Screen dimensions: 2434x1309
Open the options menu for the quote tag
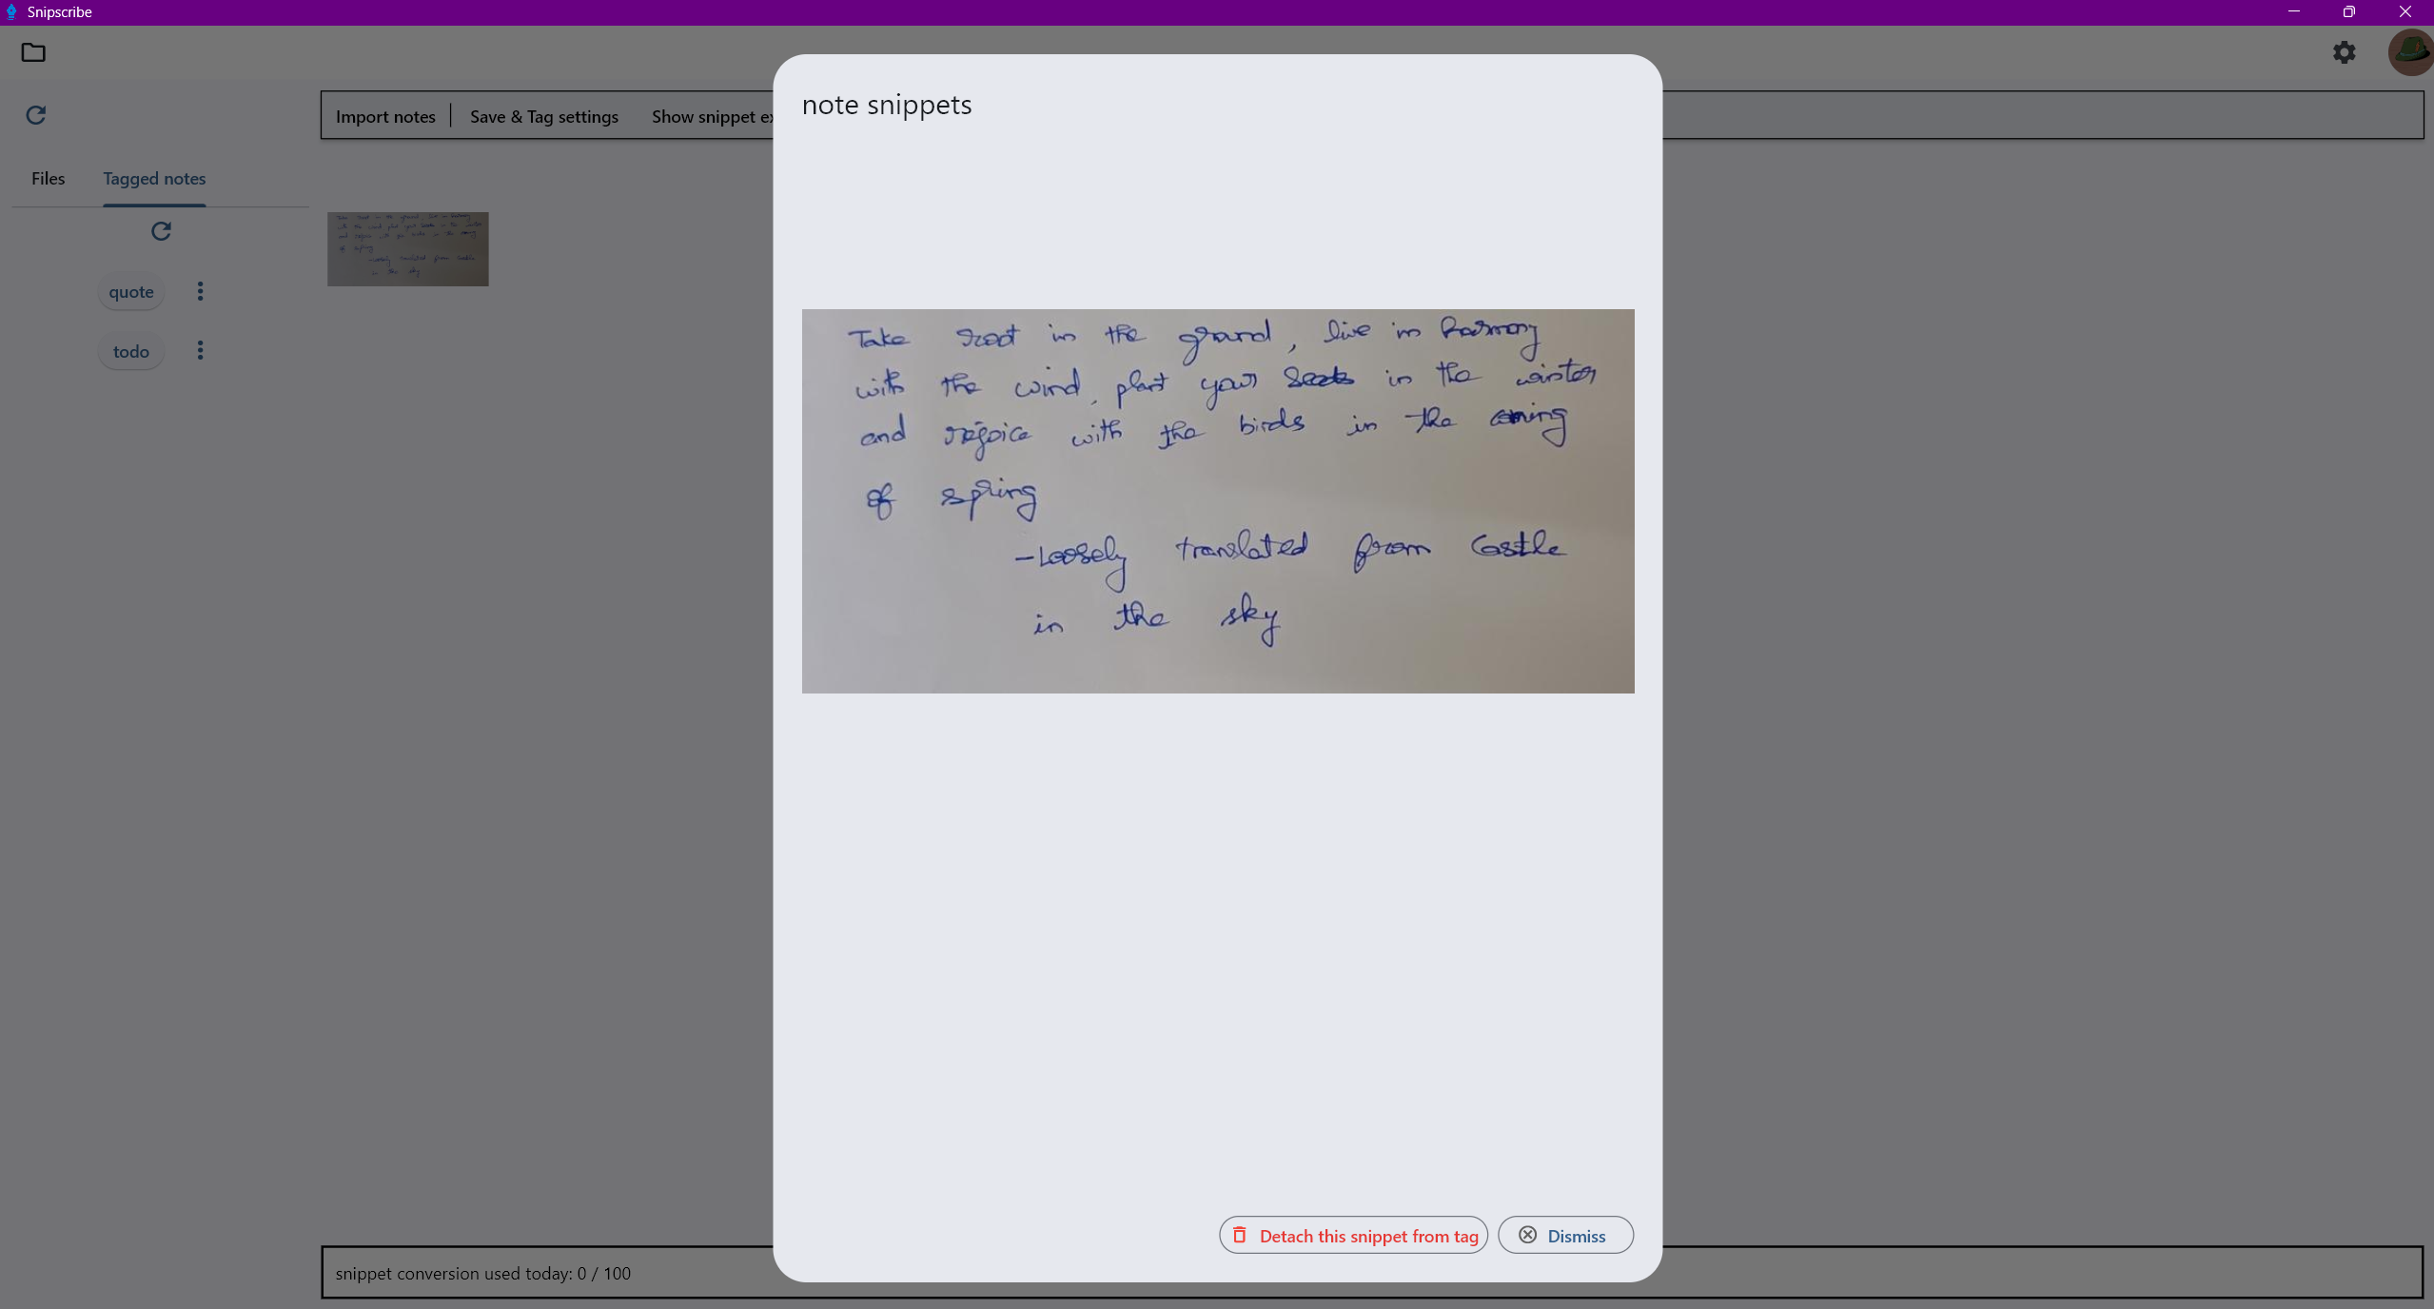coord(200,291)
